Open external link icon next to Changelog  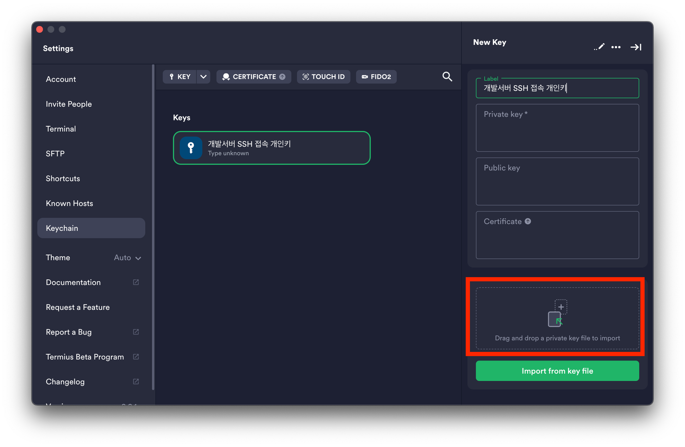pyautogui.click(x=136, y=381)
